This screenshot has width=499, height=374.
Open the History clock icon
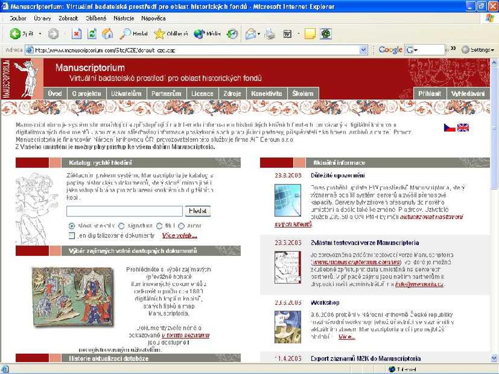pos(232,34)
